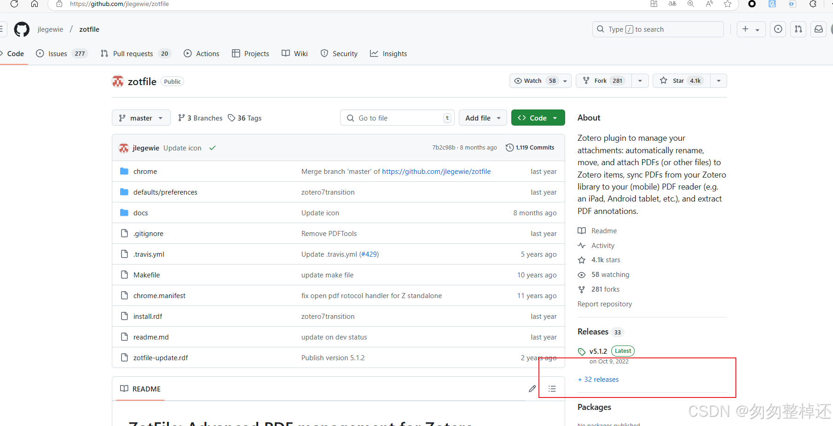Fork the zotfile repository
Image resolution: width=833 pixels, height=426 pixels.
[x=604, y=81]
